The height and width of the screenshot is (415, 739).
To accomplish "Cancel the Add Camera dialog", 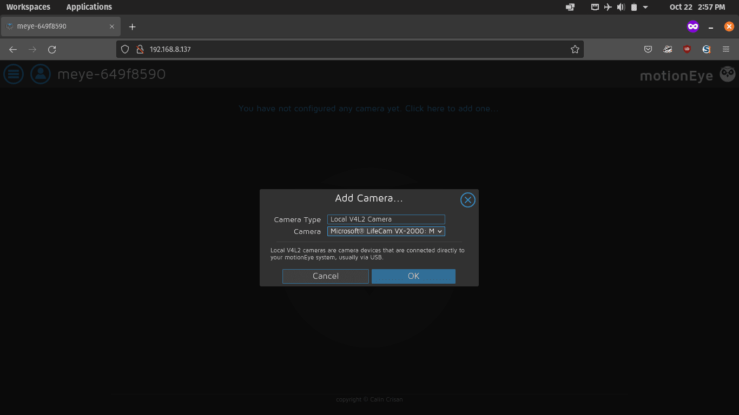I will click(x=326, y=276).
